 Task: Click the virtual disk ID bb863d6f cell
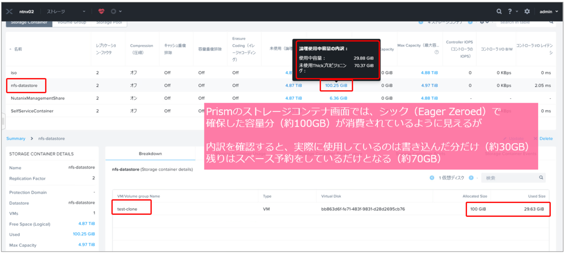[363, 209]
